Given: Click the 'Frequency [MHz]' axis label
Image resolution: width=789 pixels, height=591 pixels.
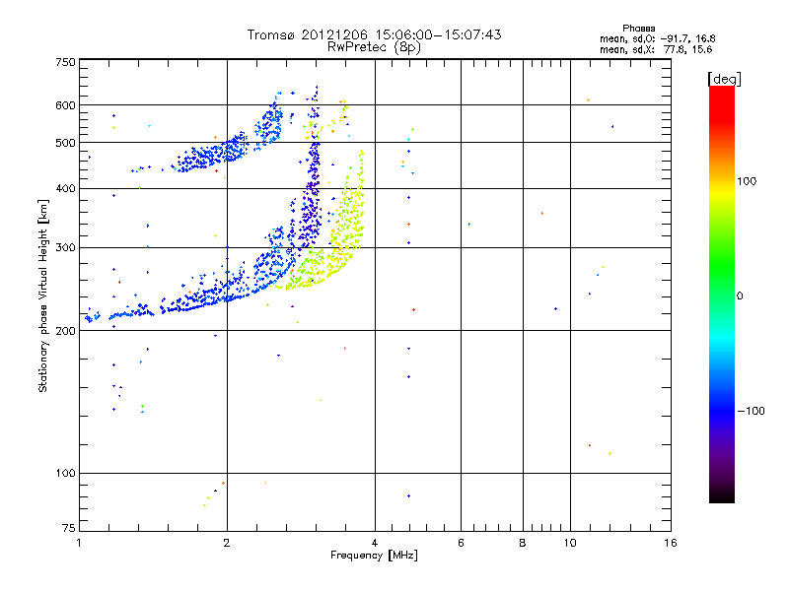Looking at the screenshot, I should [374, 556].
